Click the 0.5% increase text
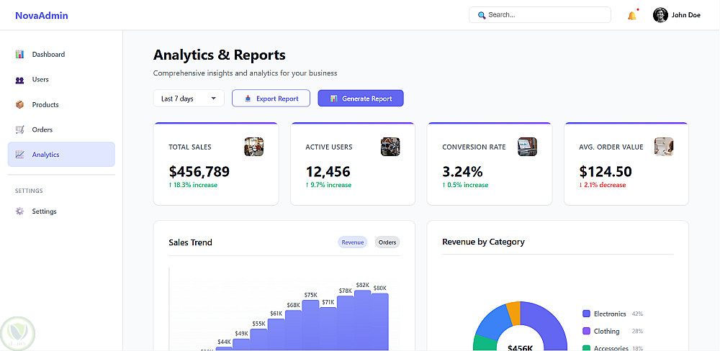The height and width of the screenshot is (351, 720). pyautogui.click(x=465, y=185)
